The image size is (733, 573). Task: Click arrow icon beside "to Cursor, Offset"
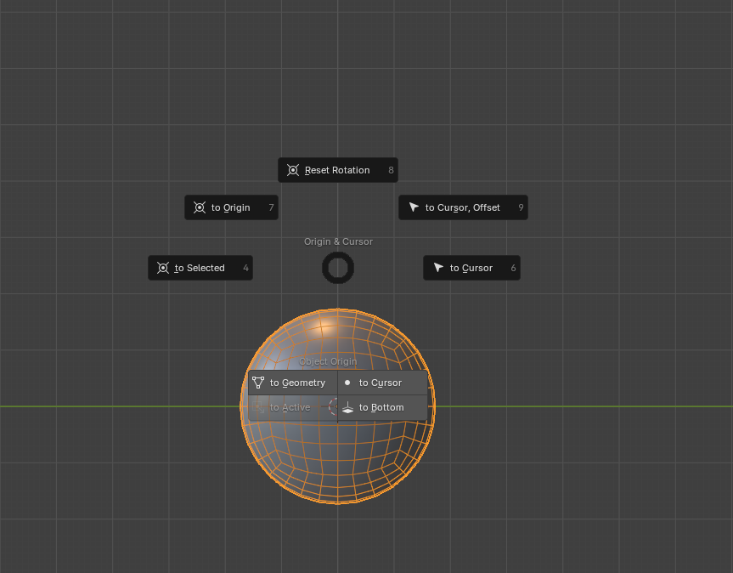[414, 207]
